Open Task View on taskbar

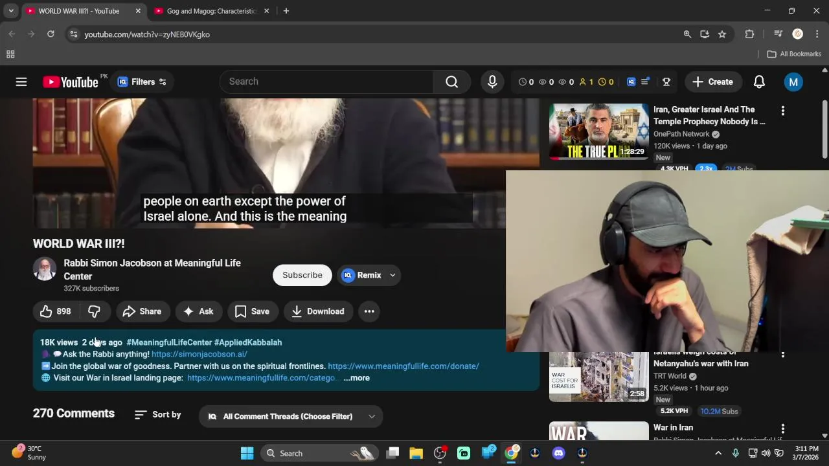point(392,454)
